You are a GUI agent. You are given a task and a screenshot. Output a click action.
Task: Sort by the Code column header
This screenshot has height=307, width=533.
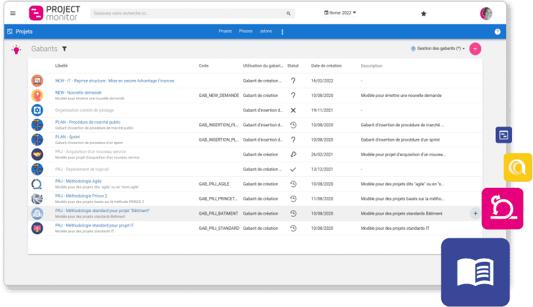point(204,66)
